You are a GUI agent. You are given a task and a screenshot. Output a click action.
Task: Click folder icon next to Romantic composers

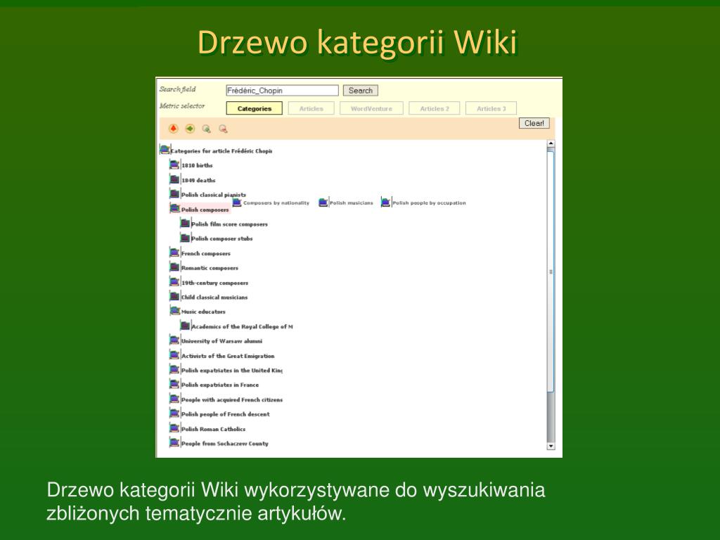[x=174, y=266]
